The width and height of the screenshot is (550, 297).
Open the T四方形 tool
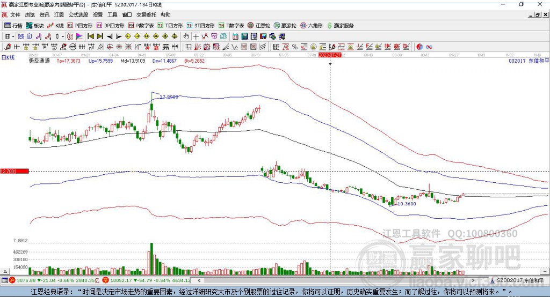coord(170,26)
